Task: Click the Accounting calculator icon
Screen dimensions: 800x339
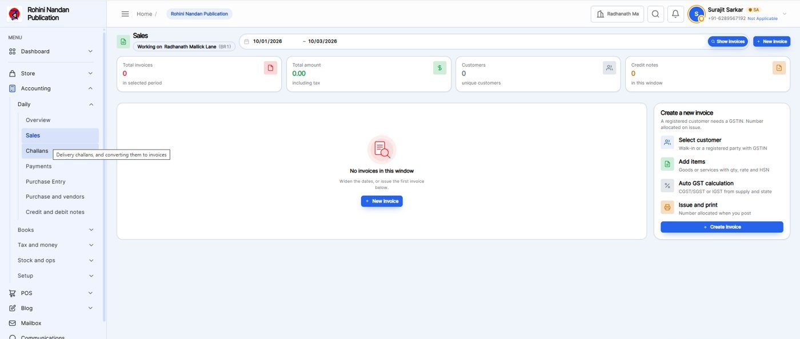Action: click(x=13, y=88)
